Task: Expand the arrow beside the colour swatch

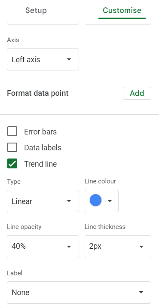Action: tap(110, 201)
